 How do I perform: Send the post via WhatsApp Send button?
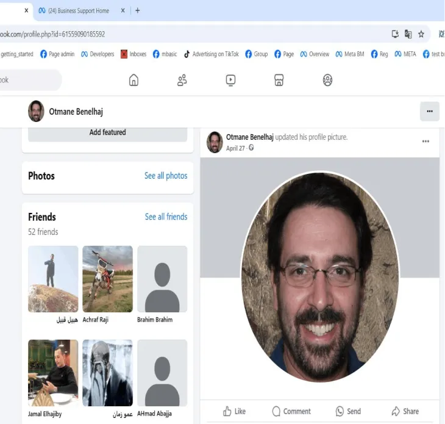[x=348, y=411]
